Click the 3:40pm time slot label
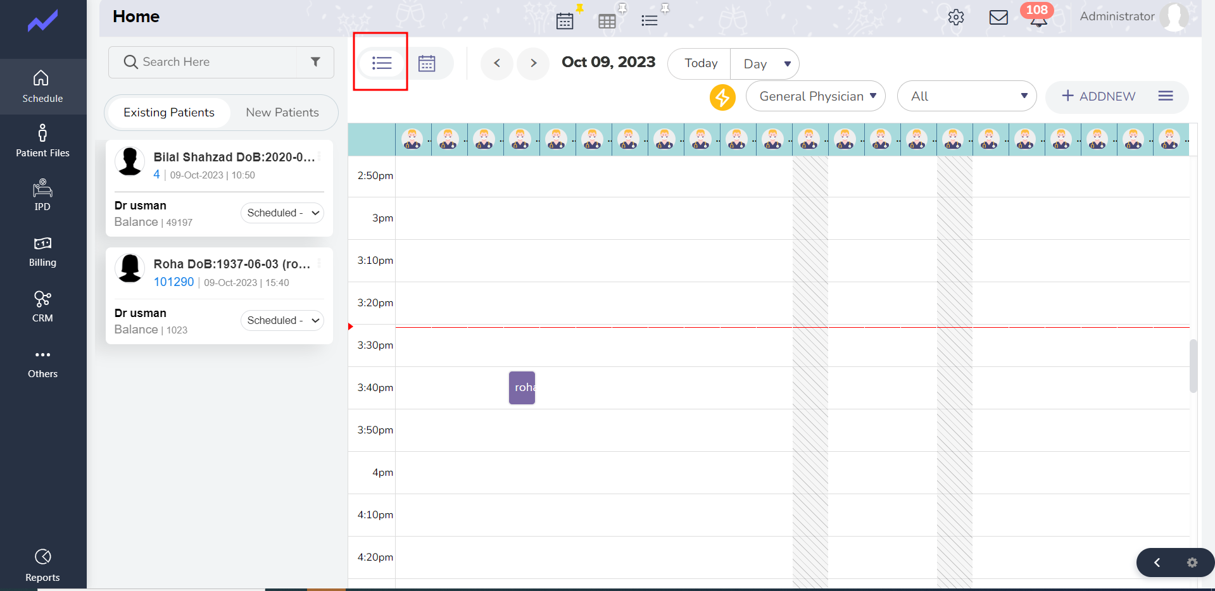This screenshot has height=591, width=1215. coord(375,388)
